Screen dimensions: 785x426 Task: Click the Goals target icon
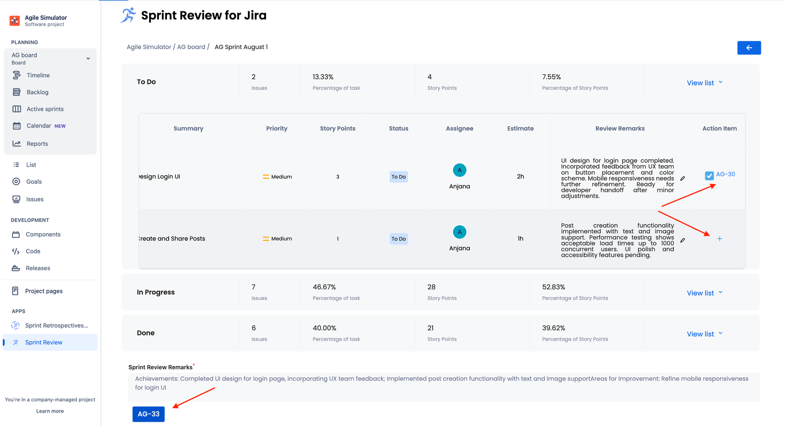coord(16,182)
